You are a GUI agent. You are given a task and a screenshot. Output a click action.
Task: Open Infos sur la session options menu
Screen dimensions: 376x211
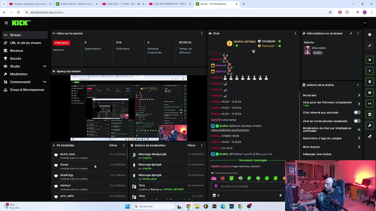[x=202, y=33]
